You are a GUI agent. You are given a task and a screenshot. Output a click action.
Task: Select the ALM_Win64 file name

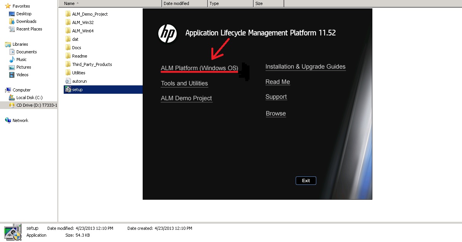83,31
